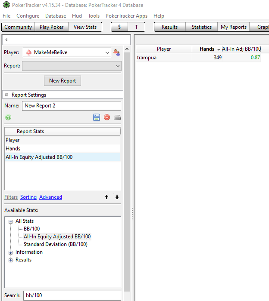Click the Search field containing bb/100
Image resolution: width=269 pixels, height=301 pixels.
[x=72, y=295]
